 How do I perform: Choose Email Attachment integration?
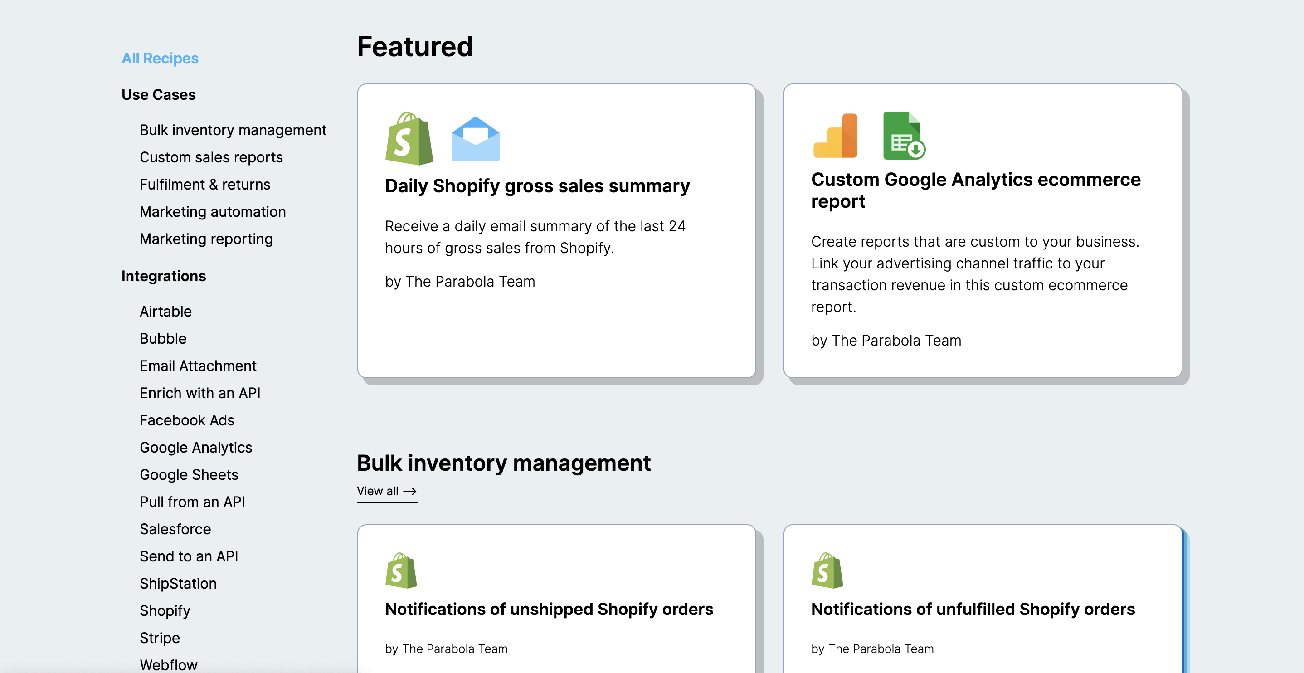coord(198,366)
